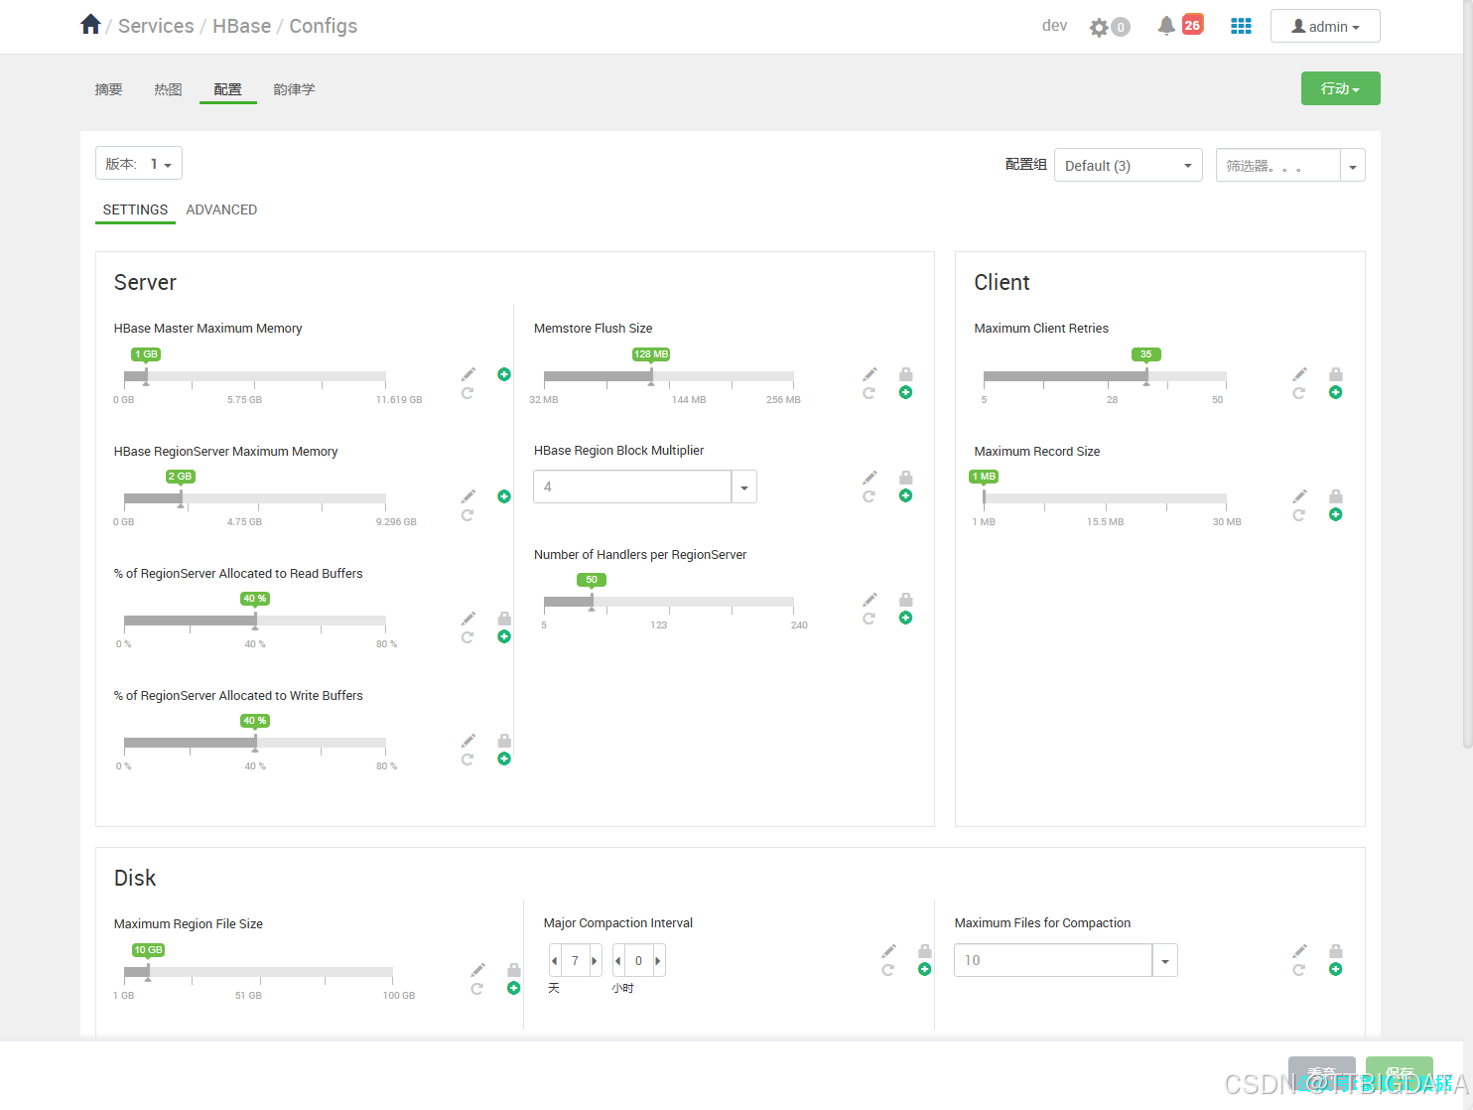Toggle lock for Handlers per RegionServer

coord(905,600)
